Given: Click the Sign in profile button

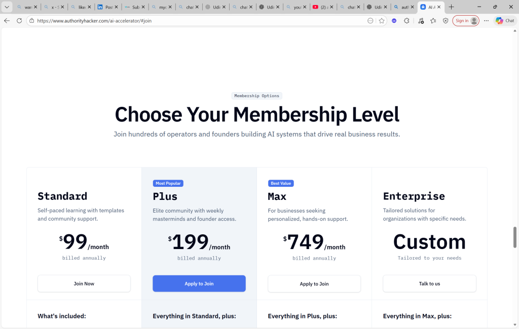Looking at the screenshot, I should 466,21.
